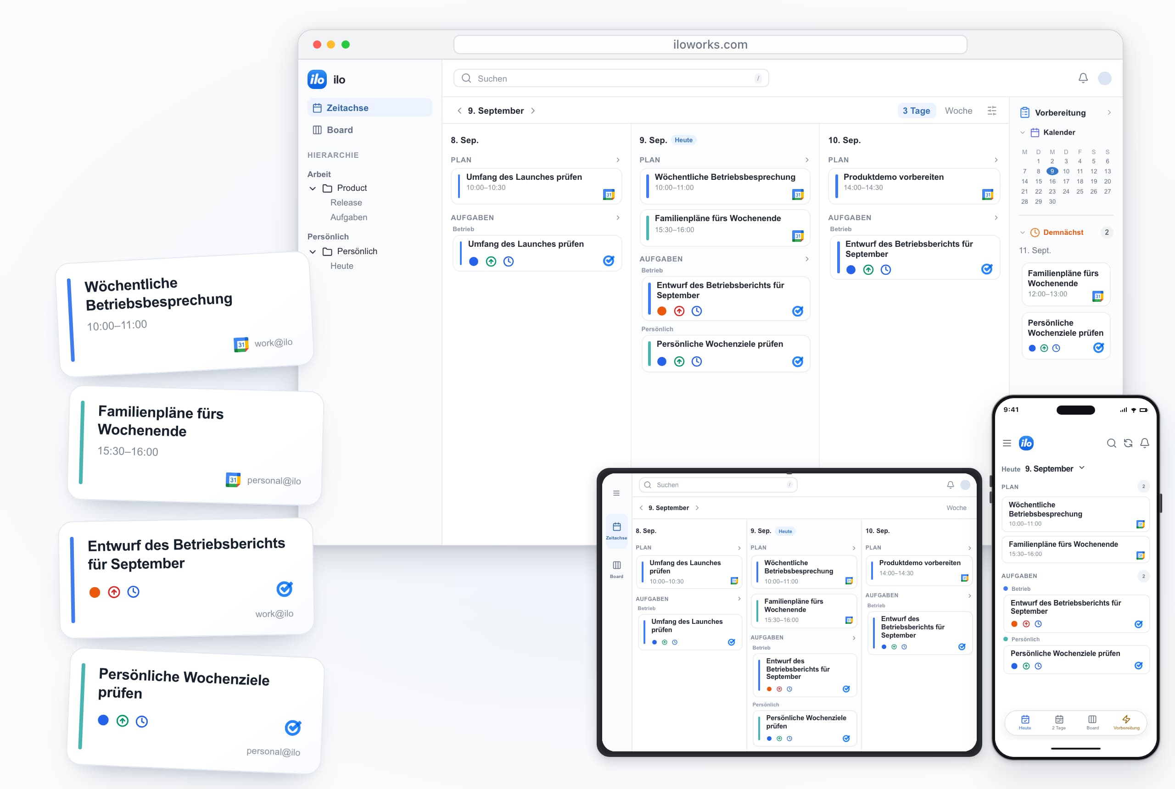Image resolution: width=1175 pixels, height=789 pixels.
Task: Open Heute under Persönlich folder
Action: point(341,266)
